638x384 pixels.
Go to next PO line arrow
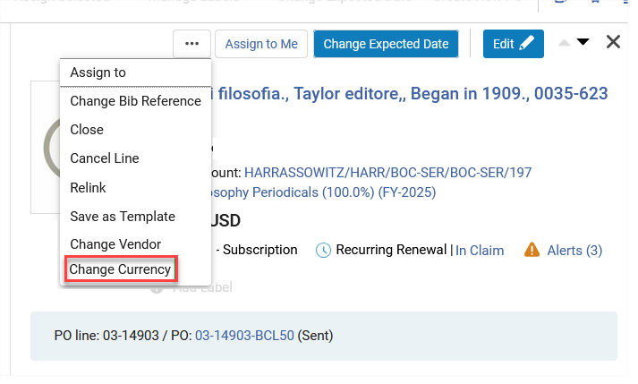pyautogui.click(x=583, y=42)
